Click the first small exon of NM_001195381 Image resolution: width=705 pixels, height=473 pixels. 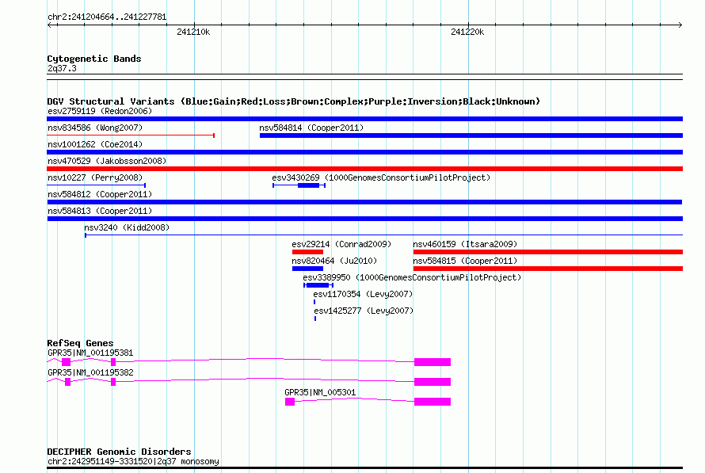point(66,362)
